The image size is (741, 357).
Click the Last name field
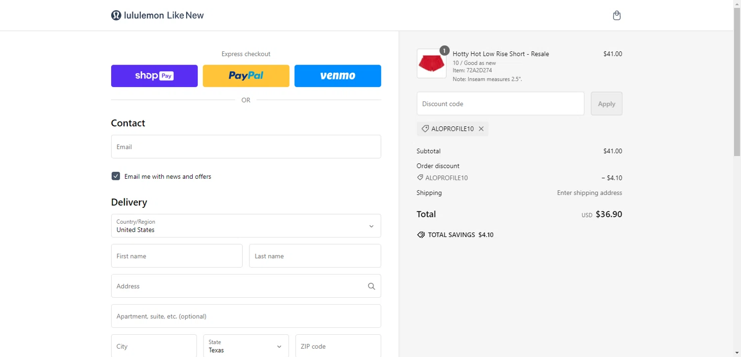pyautogui.click(x=315, y=256)
